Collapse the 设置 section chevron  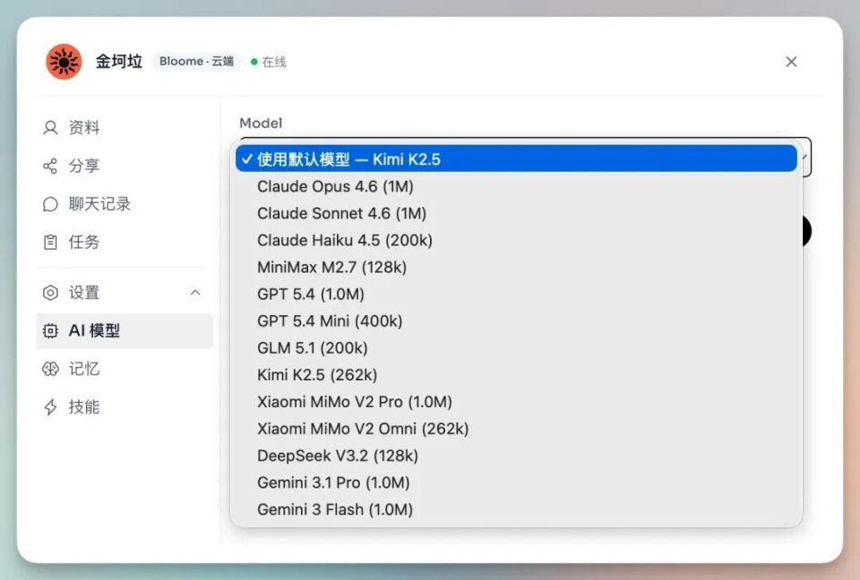click(195, 293)
